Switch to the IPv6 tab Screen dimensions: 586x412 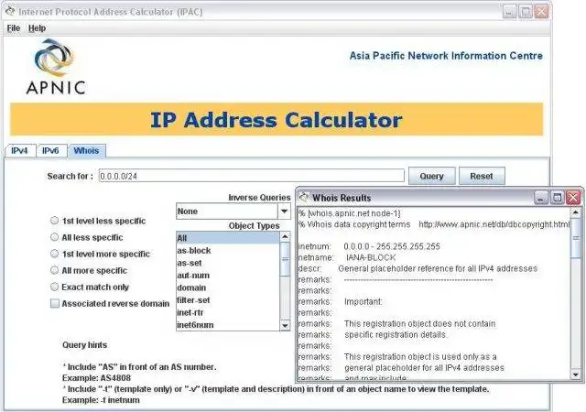pyautogui.click(x=50, y=151)
